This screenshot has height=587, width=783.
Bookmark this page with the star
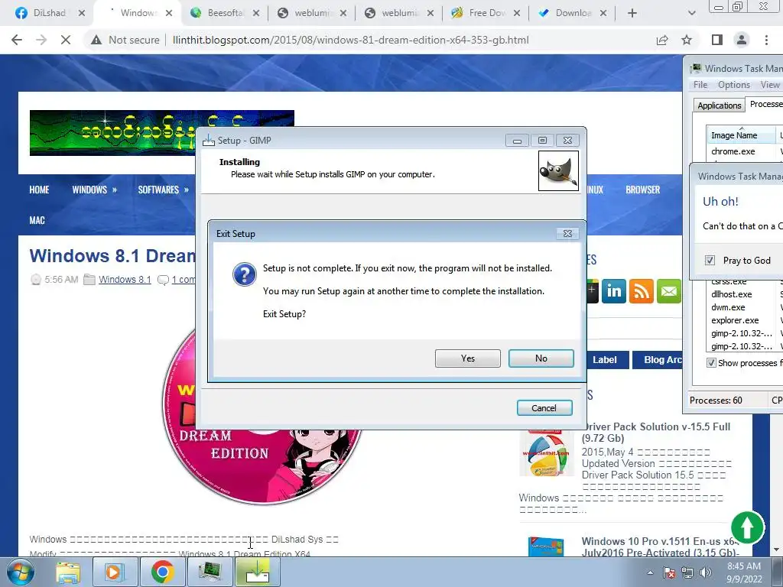(687, 40)
